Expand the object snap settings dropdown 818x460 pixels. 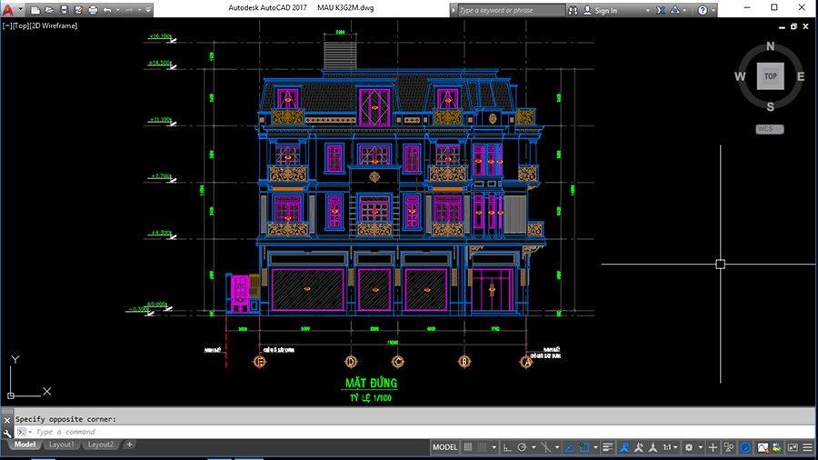click(x=595, y=447)
